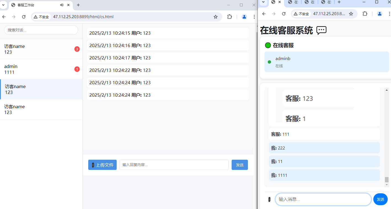Open profile avatar in 在线客服系统 window
Viewport: 391px width, 209px height.
pos(380,14)
